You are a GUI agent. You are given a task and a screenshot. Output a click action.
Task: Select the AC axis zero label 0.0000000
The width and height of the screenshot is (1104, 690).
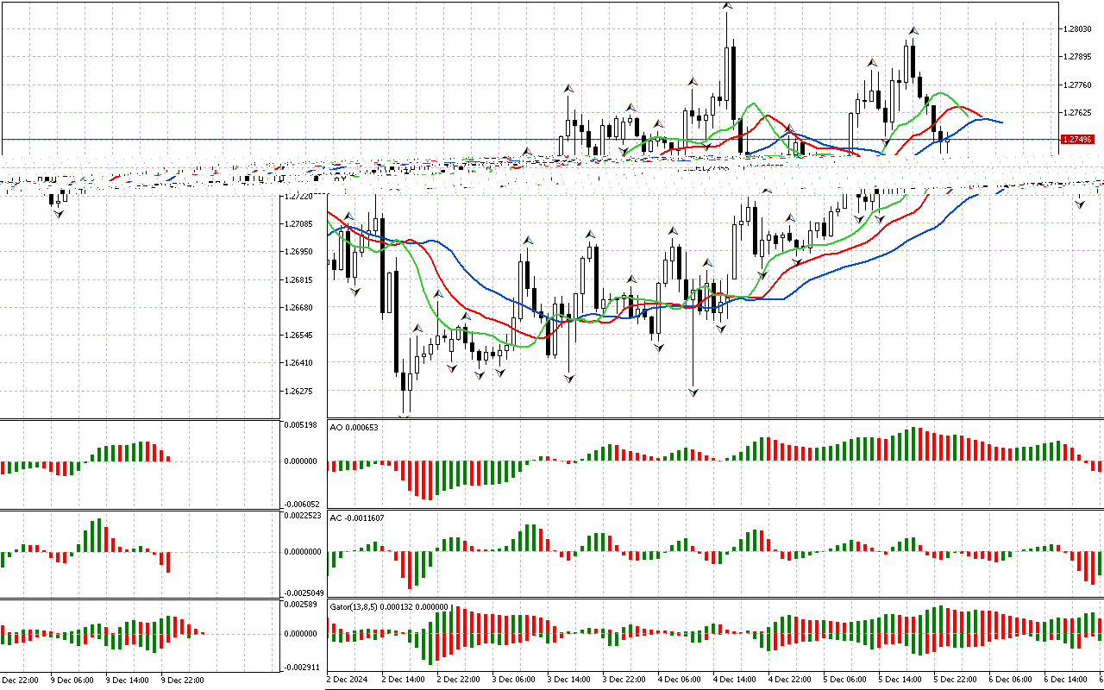point(302,552)
